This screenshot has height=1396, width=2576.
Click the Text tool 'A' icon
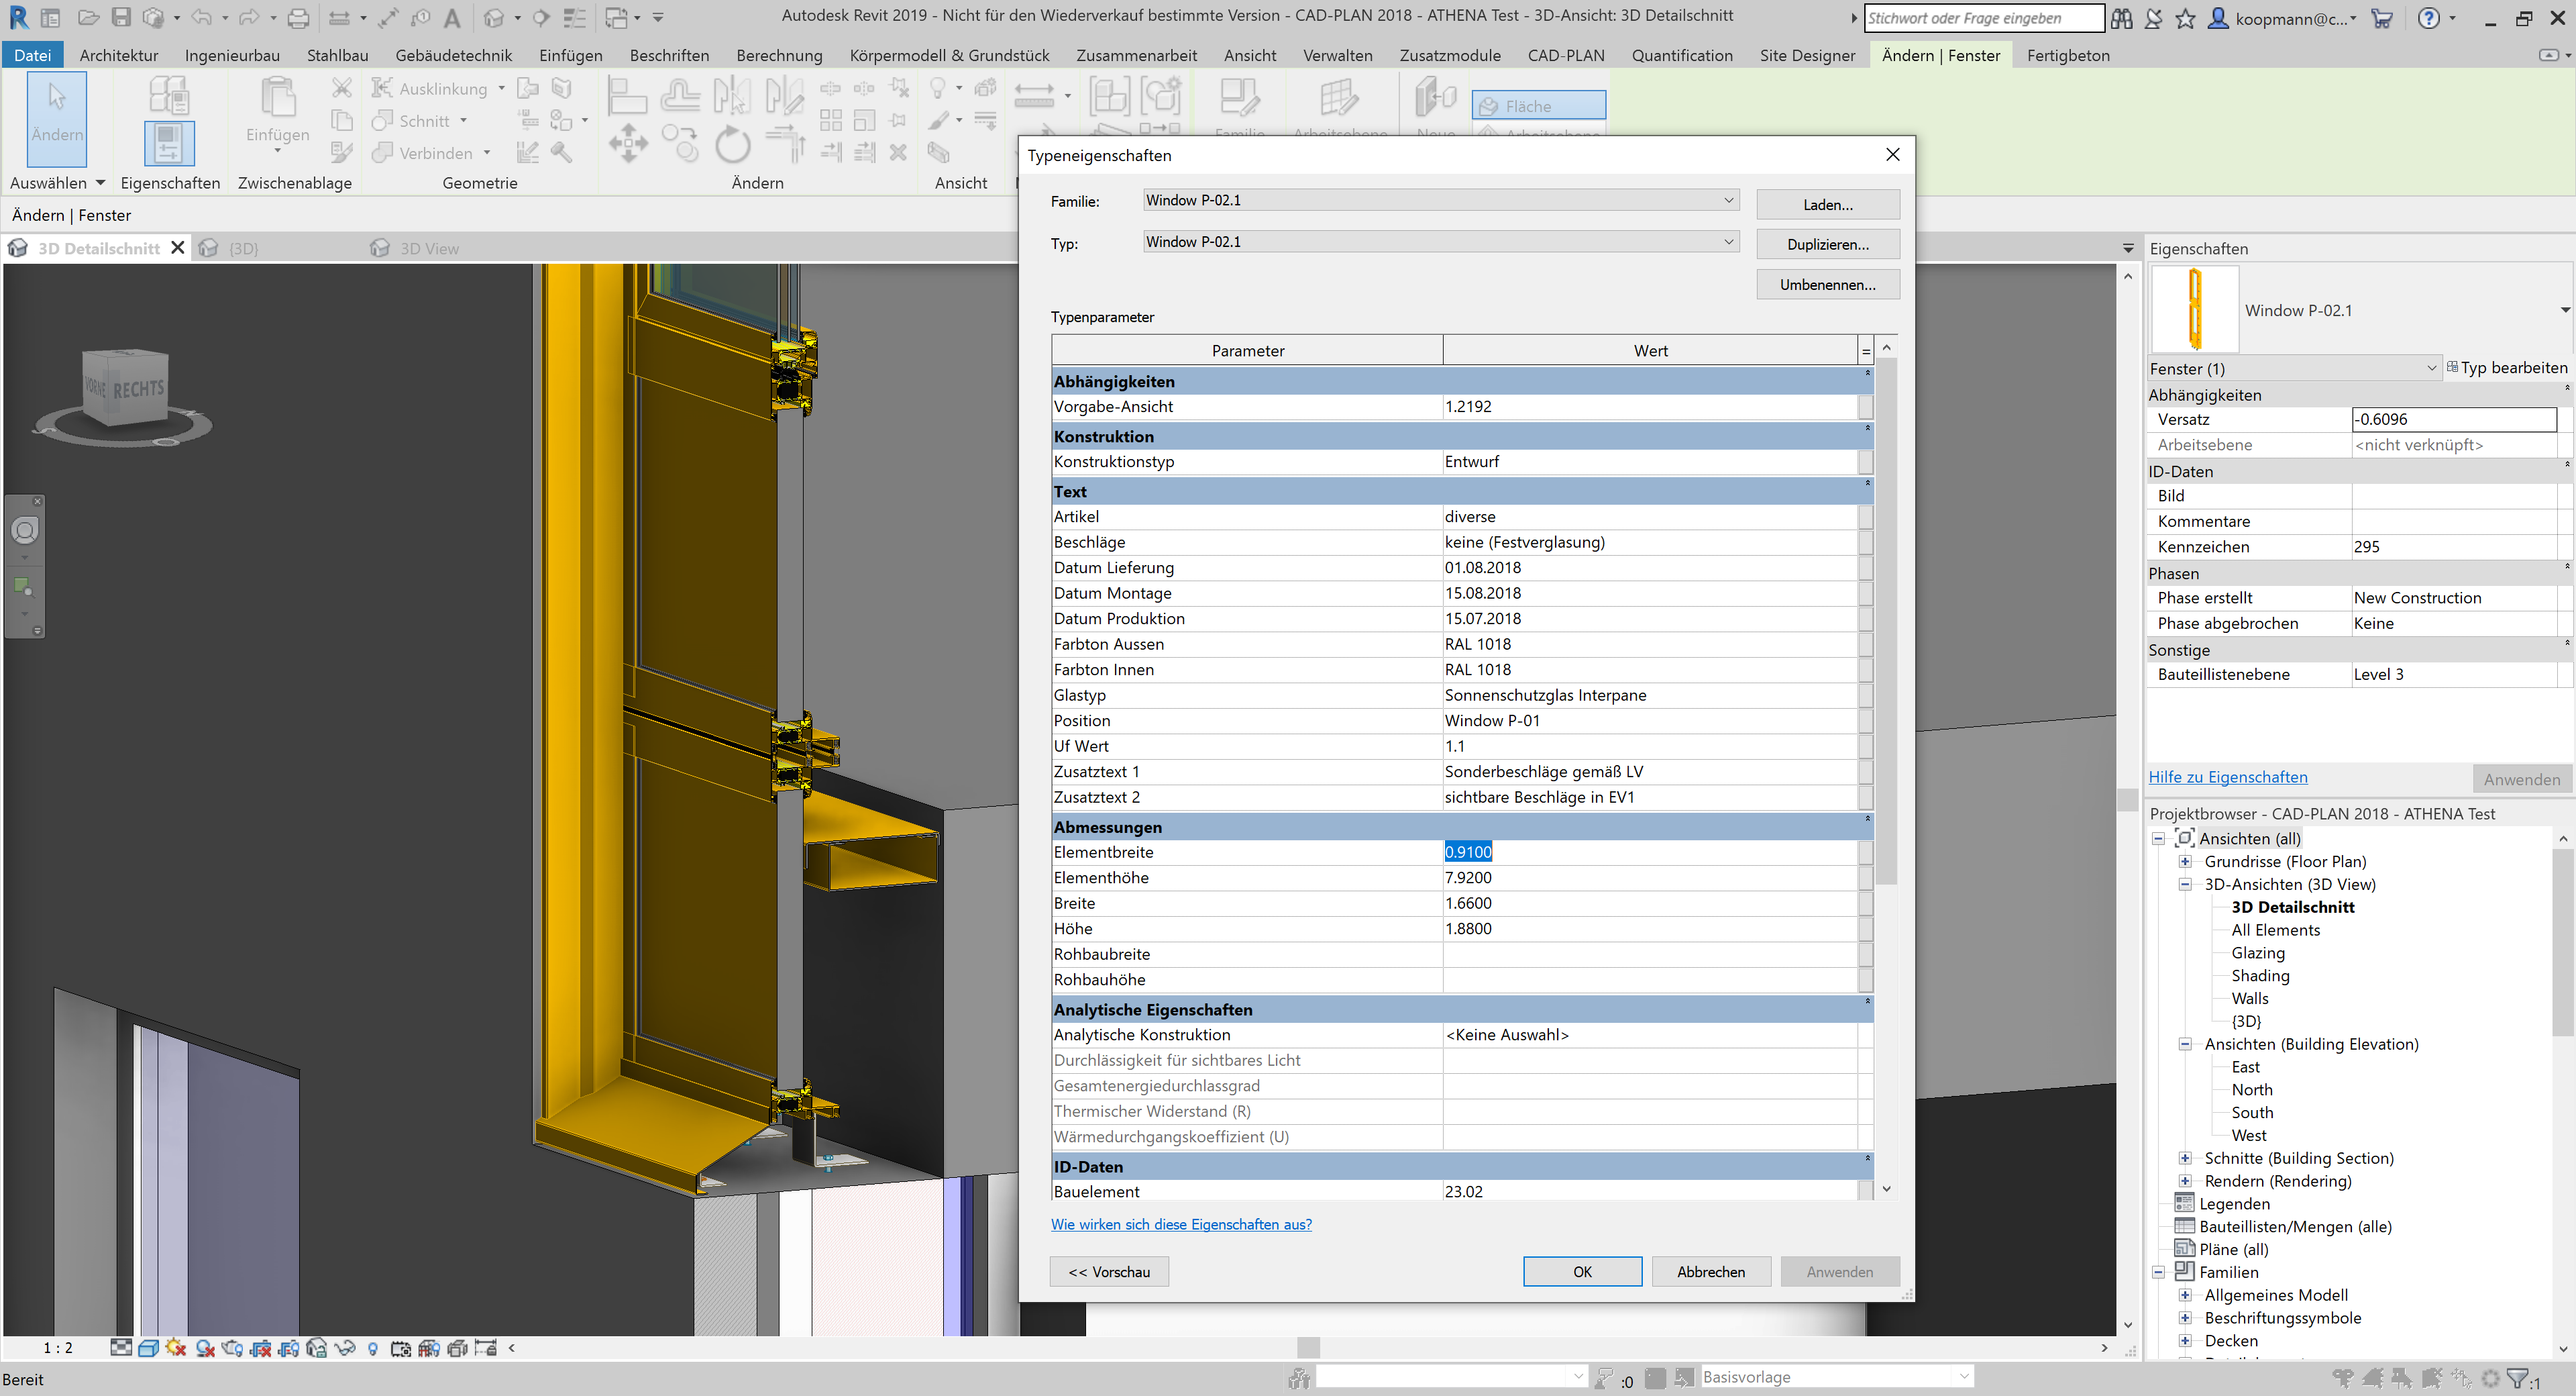pyautogui.click(x=452, y=17)
